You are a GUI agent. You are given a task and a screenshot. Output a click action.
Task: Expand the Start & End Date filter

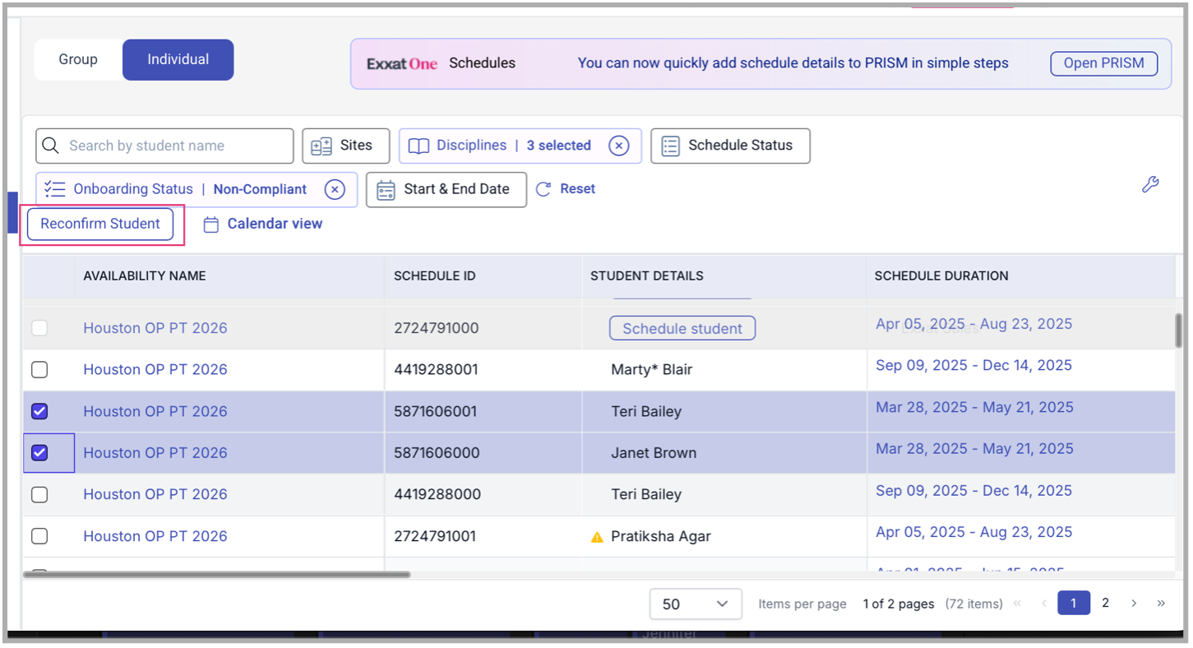pos(446,189)
